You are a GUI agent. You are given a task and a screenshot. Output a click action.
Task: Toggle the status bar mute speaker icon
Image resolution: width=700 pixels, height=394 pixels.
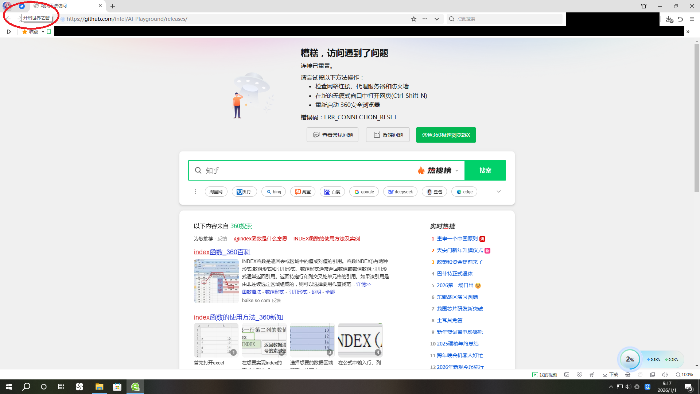point(665,375)
